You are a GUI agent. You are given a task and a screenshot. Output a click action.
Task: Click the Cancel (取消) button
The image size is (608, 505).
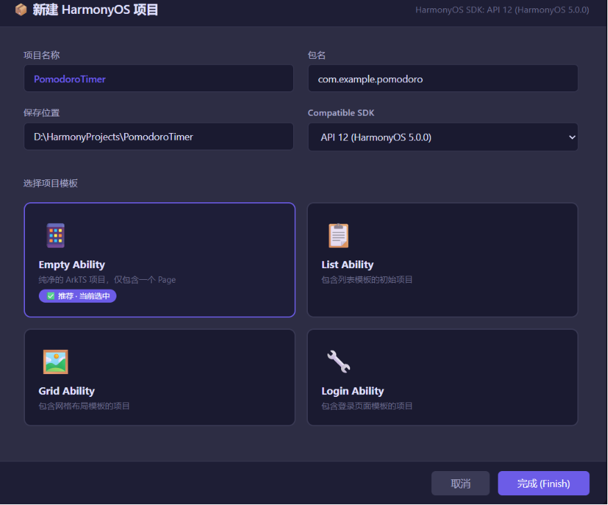[x=460, y=484]
